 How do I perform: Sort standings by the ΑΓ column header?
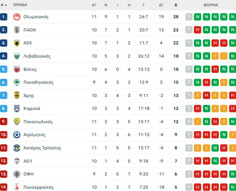pos(94,5)
